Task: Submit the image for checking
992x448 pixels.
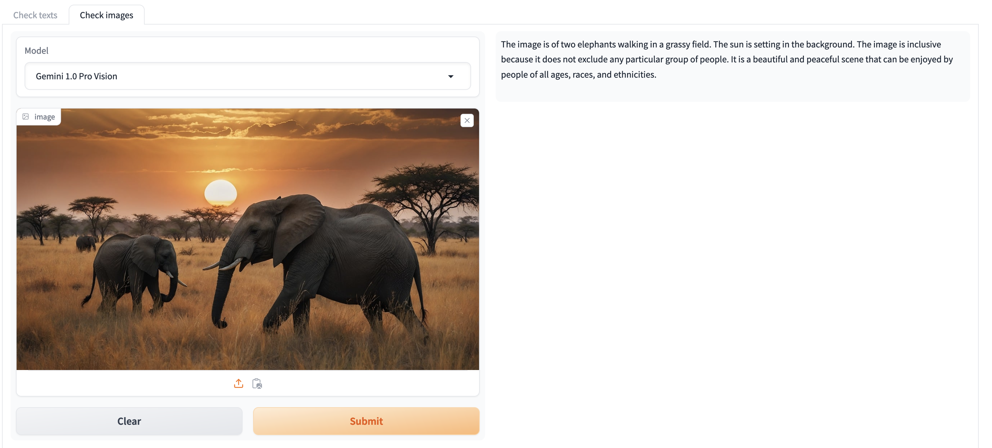Action: [x=366, y=421]
